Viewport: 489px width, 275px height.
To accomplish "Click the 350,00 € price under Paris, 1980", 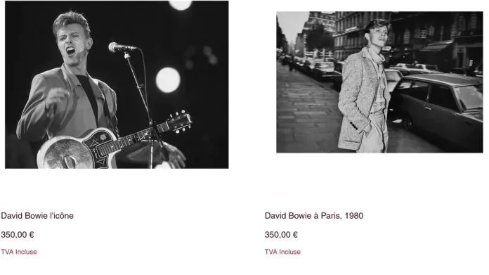I will (281, 235).
